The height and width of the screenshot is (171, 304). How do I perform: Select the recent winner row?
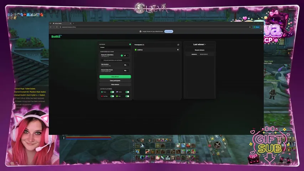pos(200,54)
